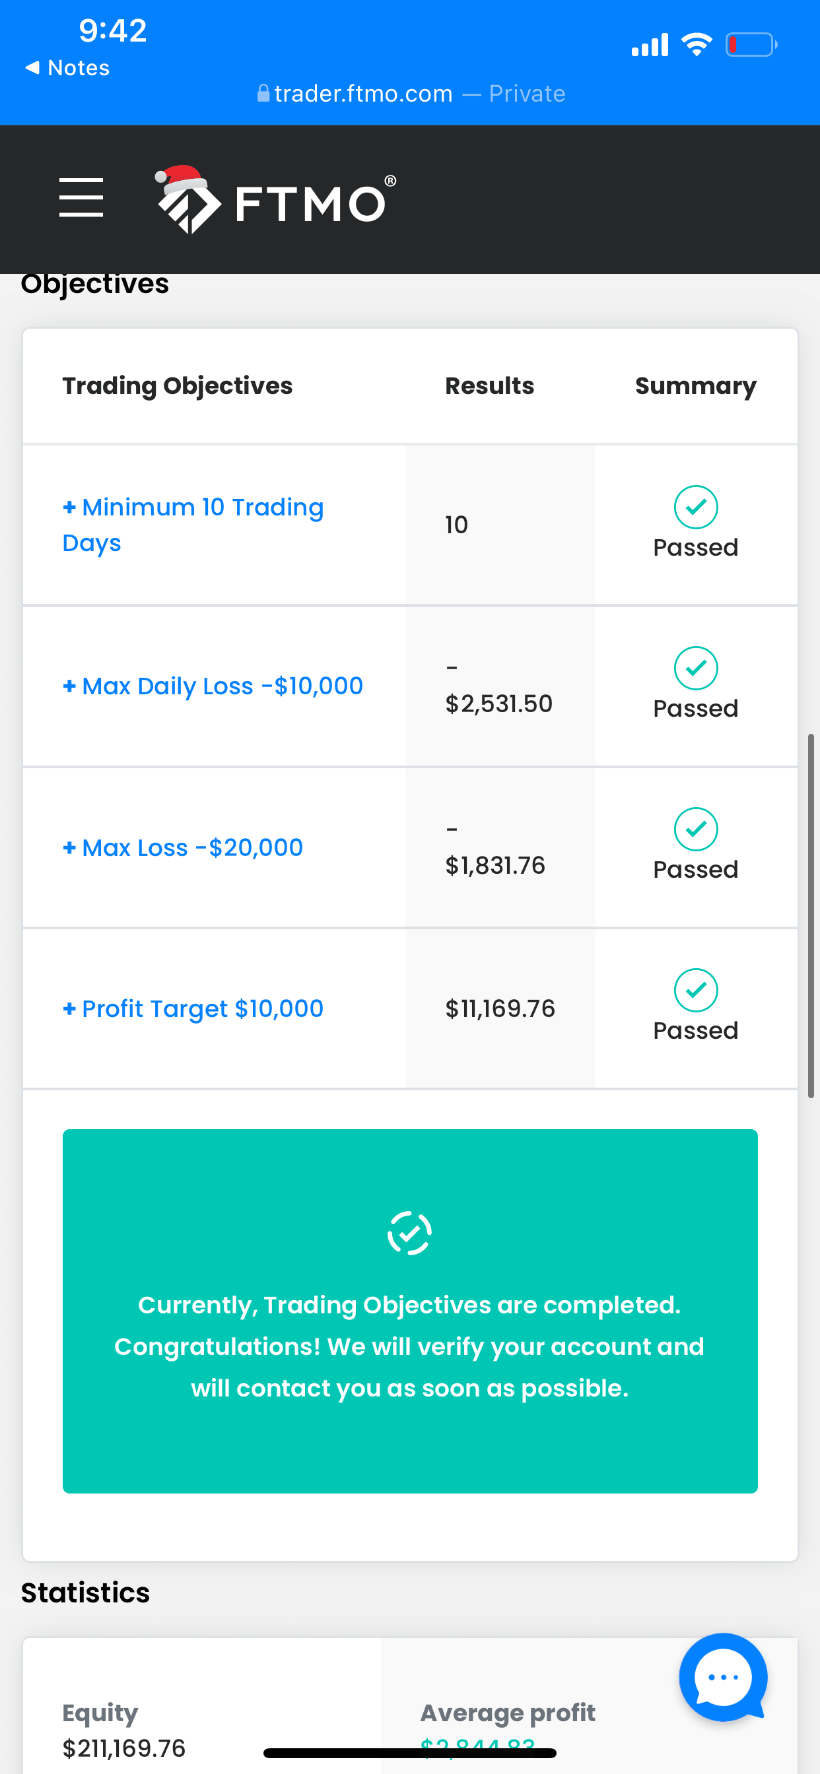Image resolution: width=820 pixels, height=1774 pixels.
Task: Expand Profit Target $10,000 objective
Action: click(x=193, y=1009)
